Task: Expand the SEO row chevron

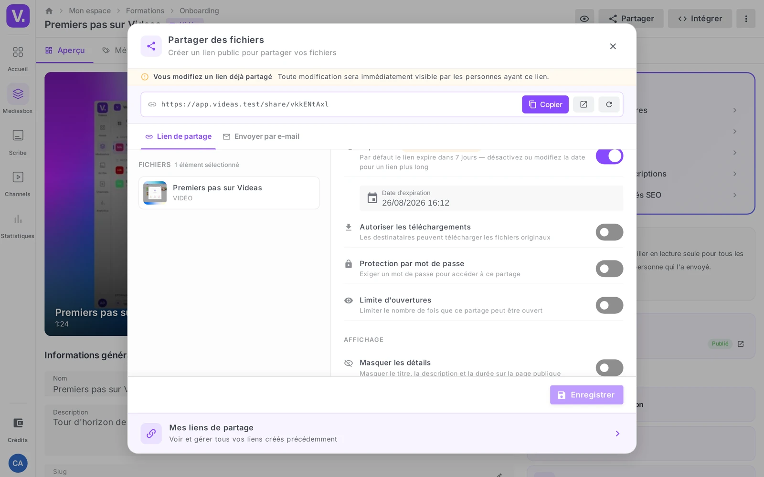Action: 735,195
